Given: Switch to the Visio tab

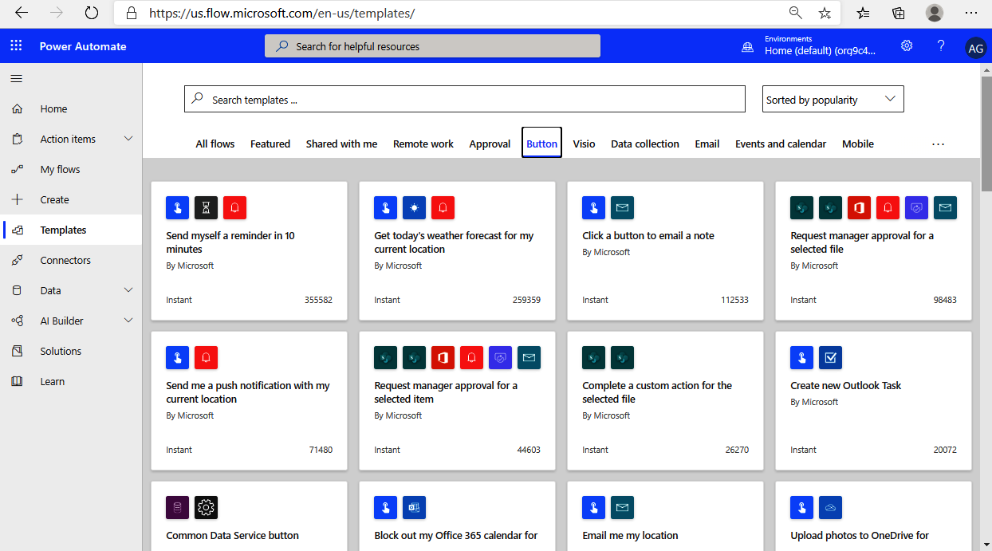Looking at the screenshot, I should [585, 144].
